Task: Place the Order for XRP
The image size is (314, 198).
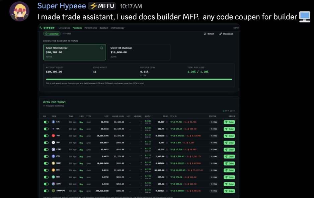Action: pyautogui.click(x=229, y=143)
